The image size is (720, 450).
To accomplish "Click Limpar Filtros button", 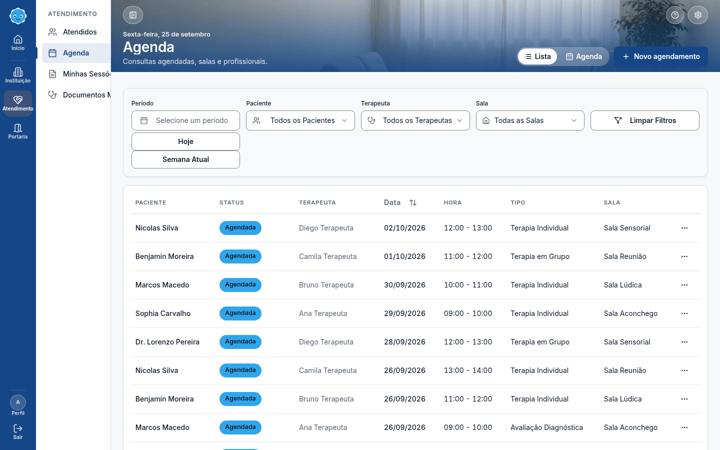I will [x=645, y=120].
